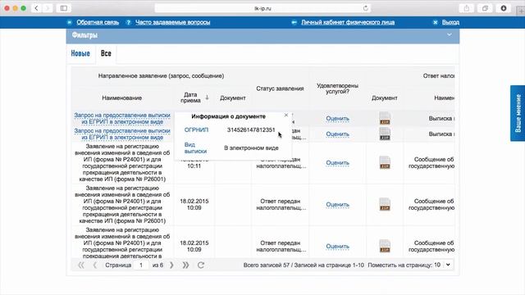Switch to the Все tab

tap(106, 53)
